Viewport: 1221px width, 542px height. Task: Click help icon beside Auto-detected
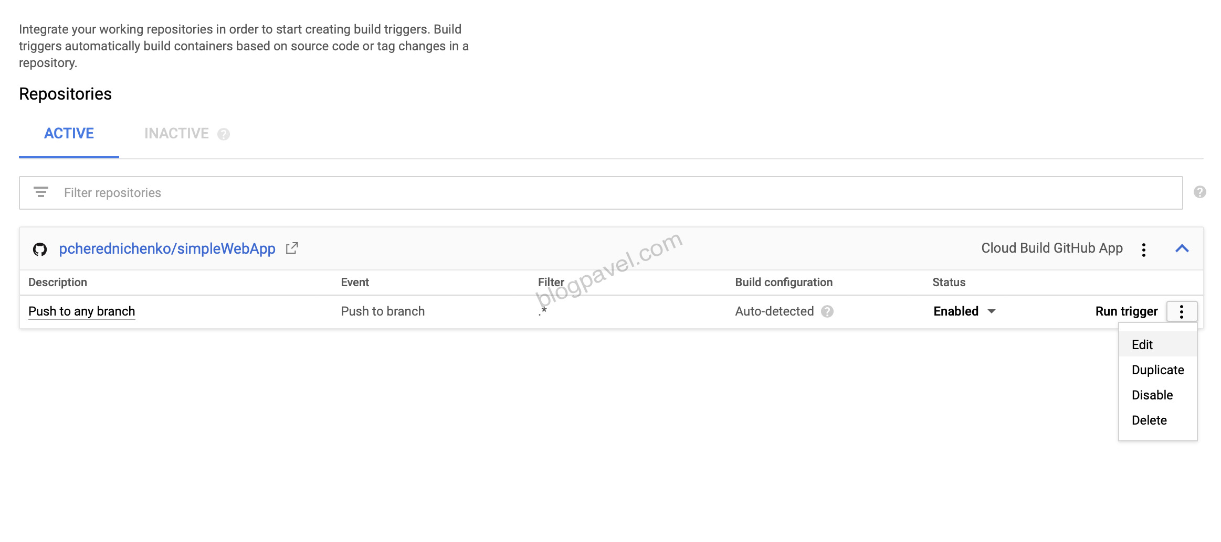(827, 312)
